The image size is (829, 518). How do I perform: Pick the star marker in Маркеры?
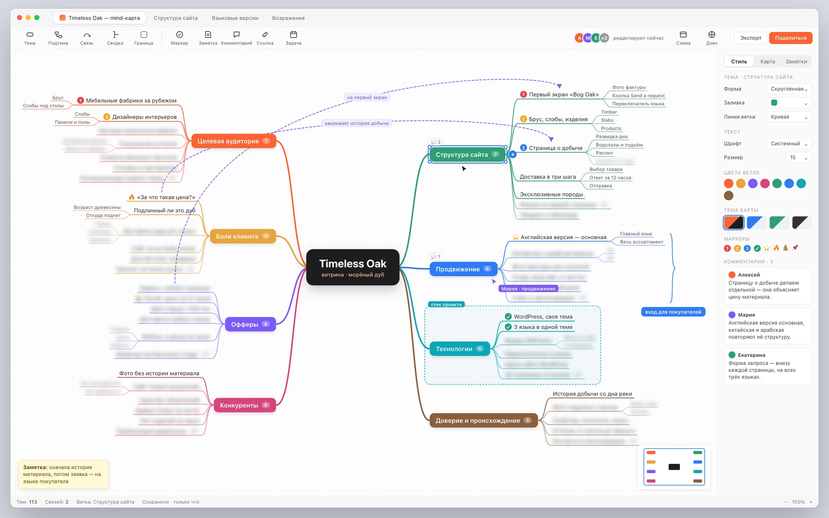coord(767,248)
